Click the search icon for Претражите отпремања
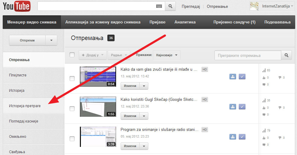This screenshot has width=297, height=155. tap(286, 55)
